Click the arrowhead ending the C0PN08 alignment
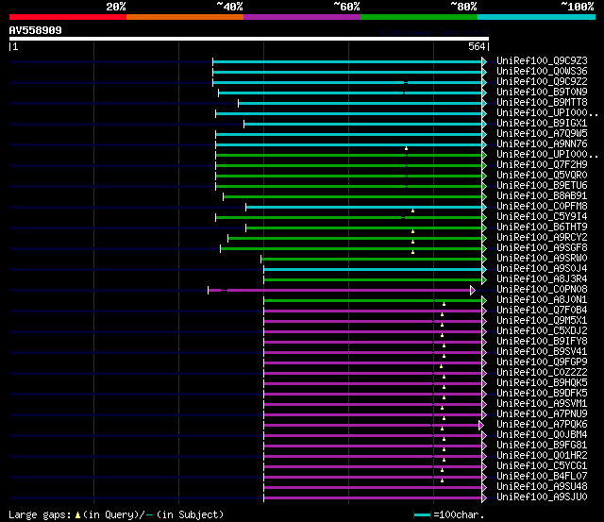 [473, 290]
